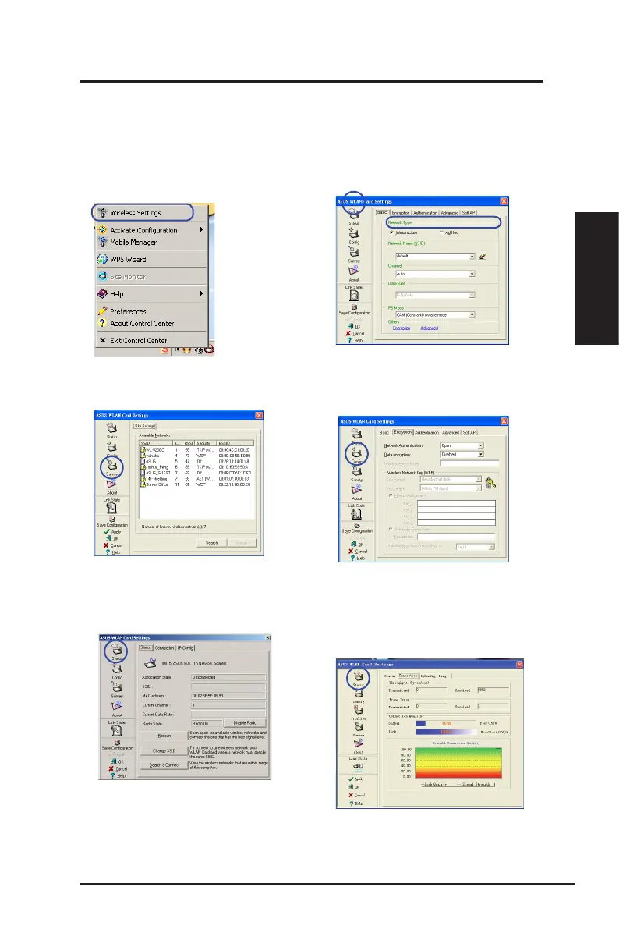Select the WL-520GC network row
Screen dimensions: 619x933
coord(196,450)
